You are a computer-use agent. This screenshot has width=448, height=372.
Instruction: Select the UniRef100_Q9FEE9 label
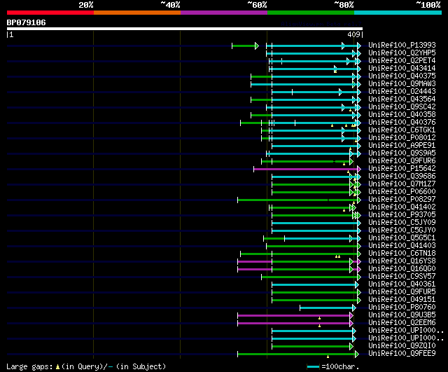point(402,354)
